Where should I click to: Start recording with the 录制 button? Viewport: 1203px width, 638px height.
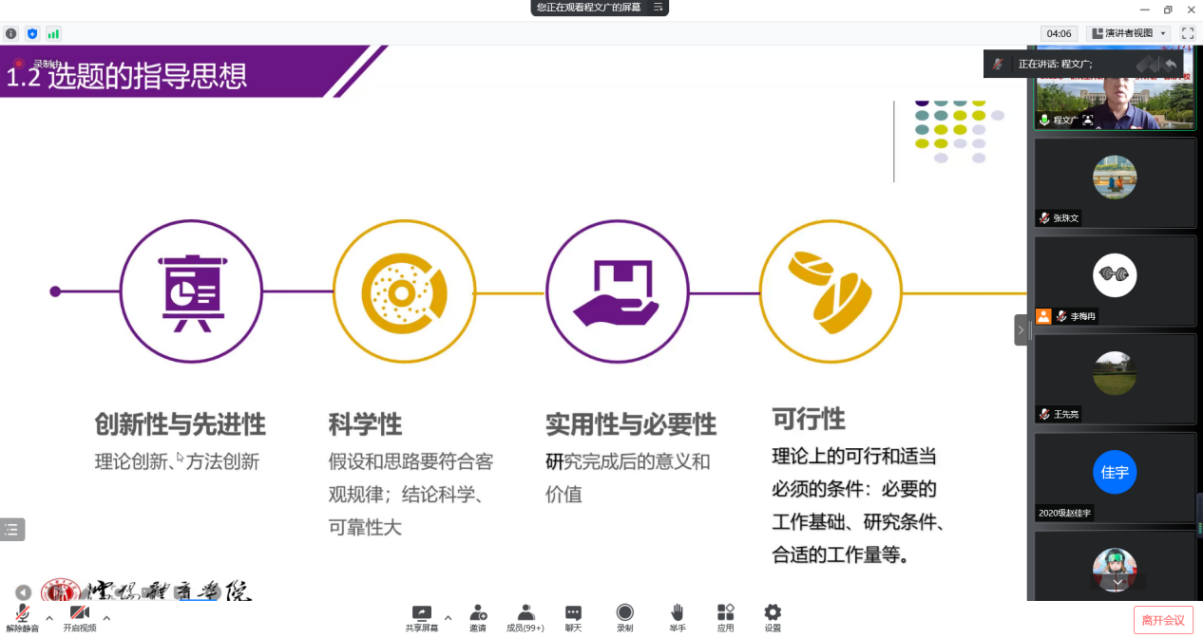[624, 617]
